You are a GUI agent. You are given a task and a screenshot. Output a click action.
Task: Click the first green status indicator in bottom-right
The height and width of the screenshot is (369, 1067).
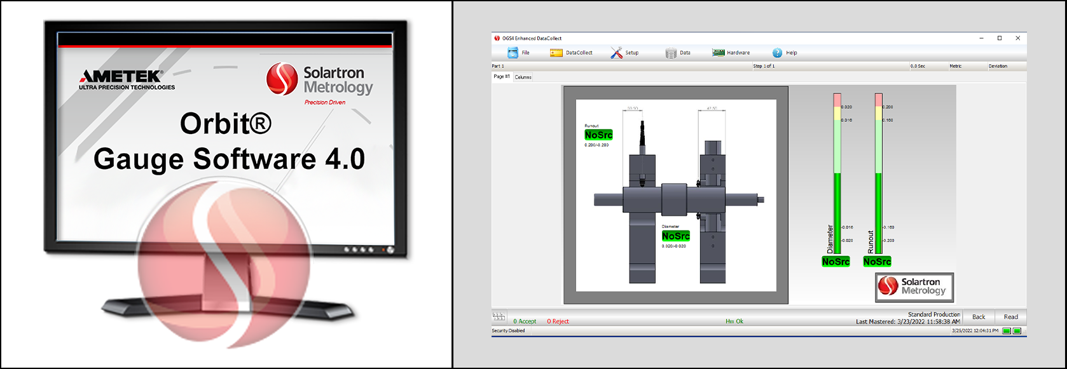point(1007,331)
